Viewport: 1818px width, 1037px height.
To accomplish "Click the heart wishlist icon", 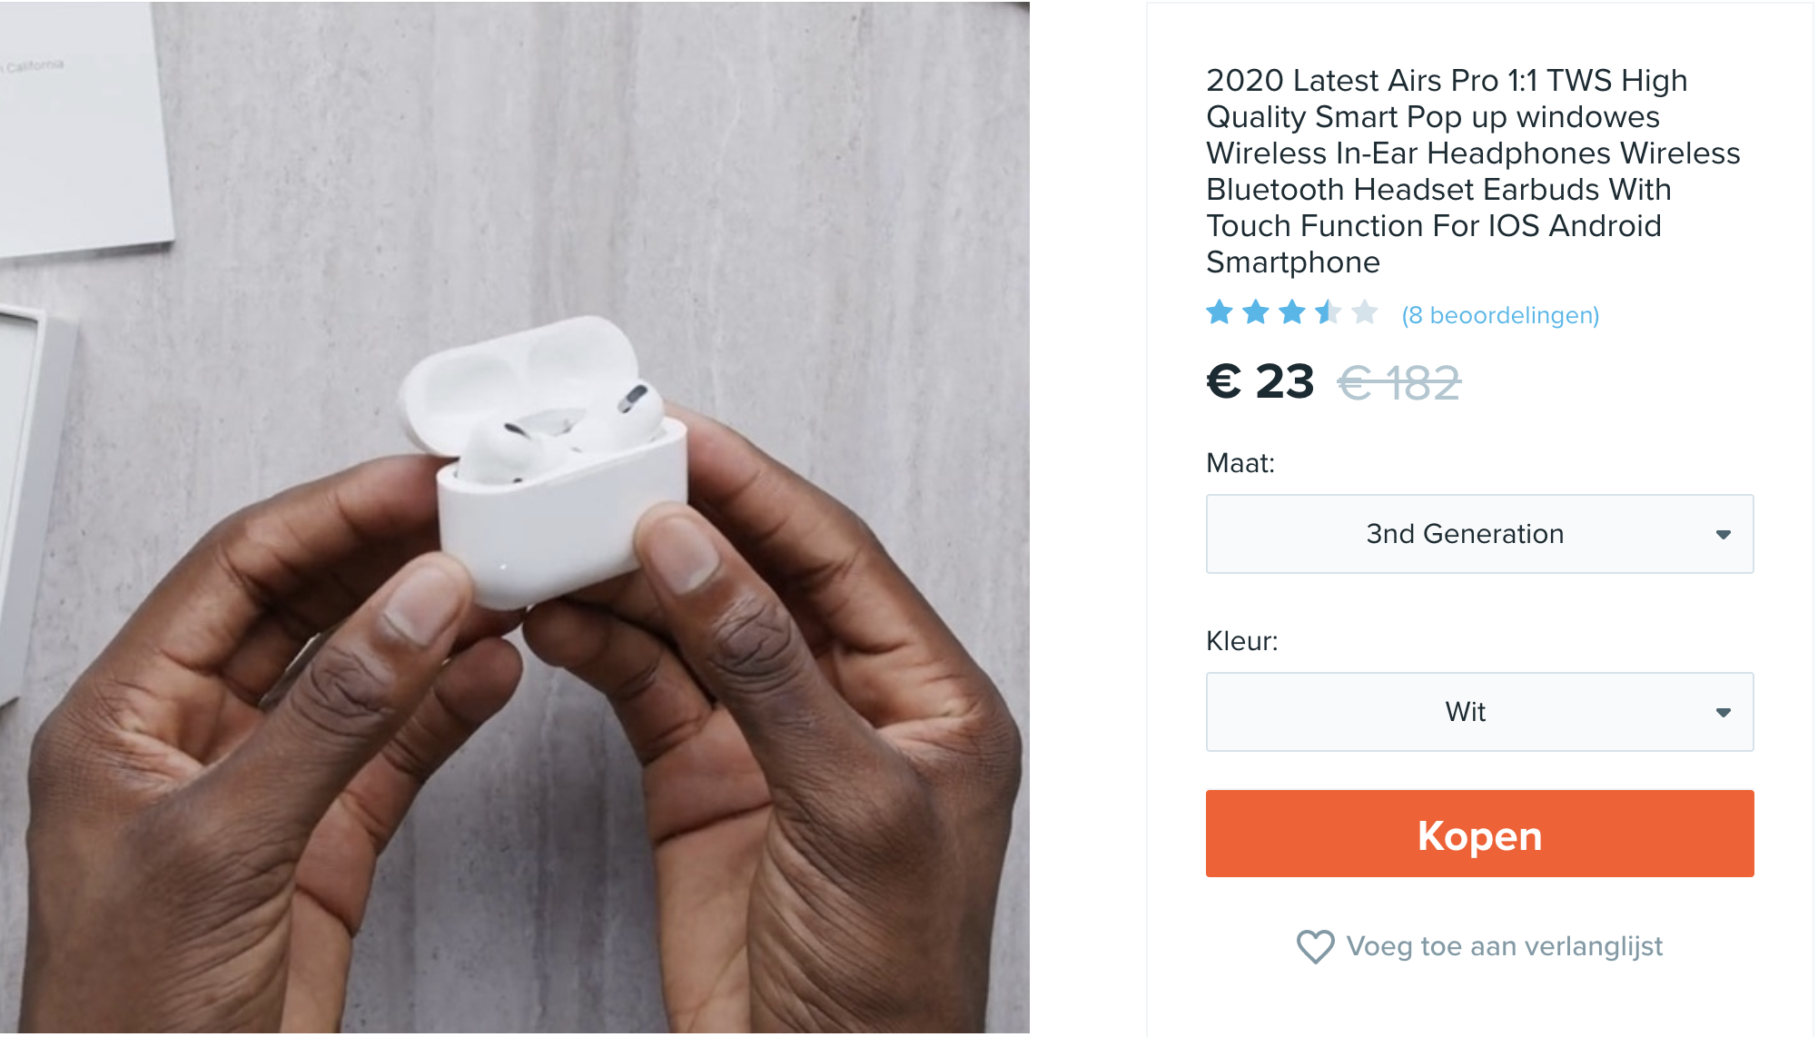I will (1315, 946).
